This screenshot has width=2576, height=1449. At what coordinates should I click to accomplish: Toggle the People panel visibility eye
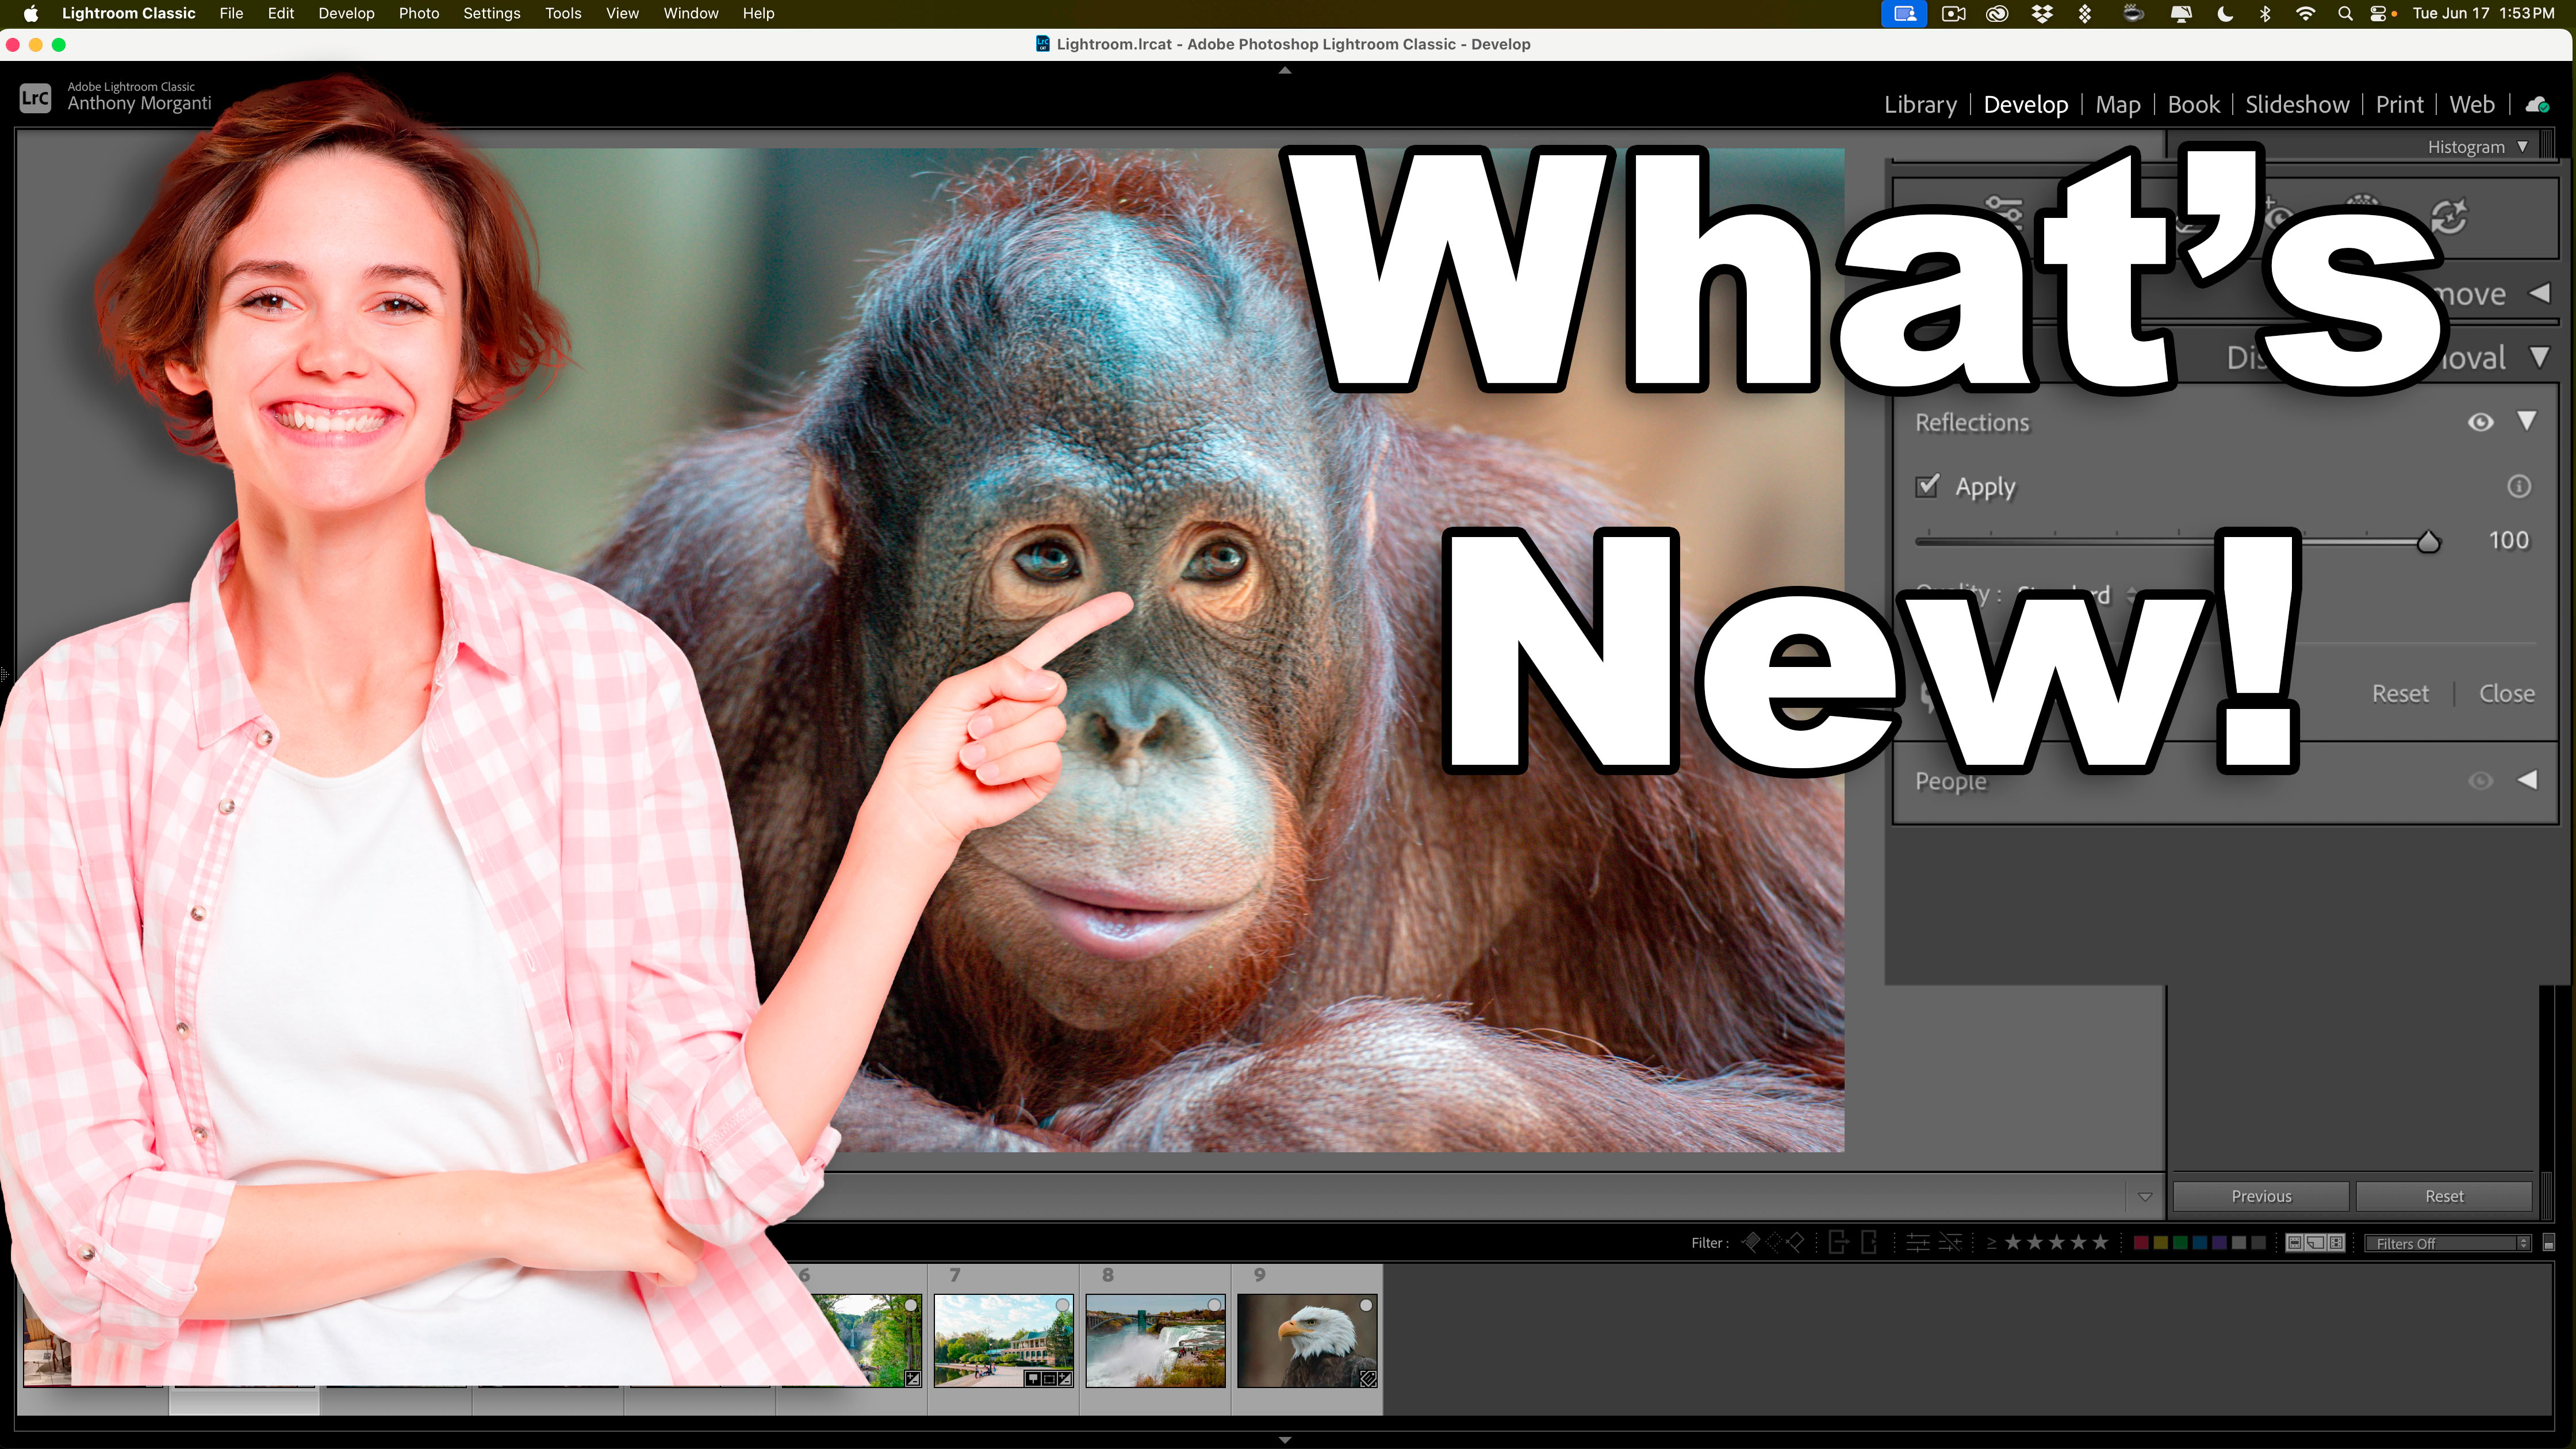coord(2481,781)
